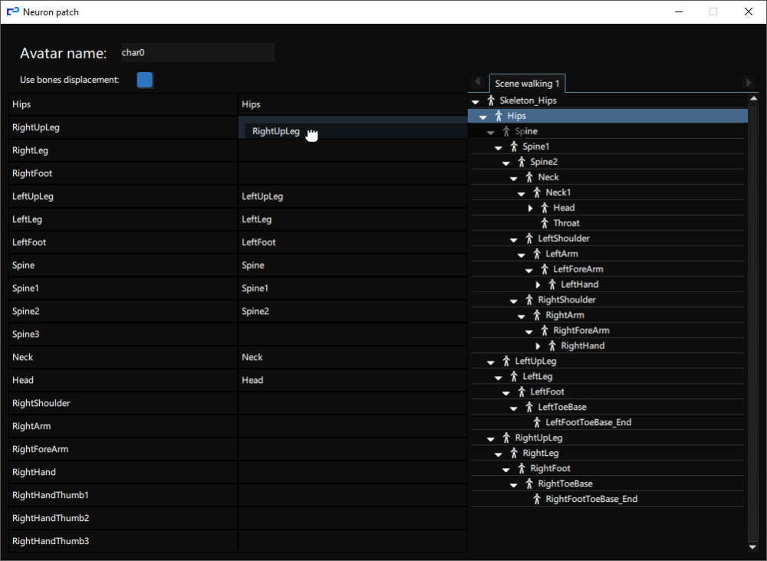
Task: Select the Hips row in tree
Action: coord(608,116)
